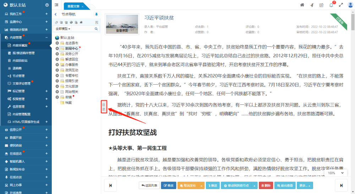Select 节点管理 in the sidebar menu
Viewport: 355px width, 194px height.
point(18,76)
